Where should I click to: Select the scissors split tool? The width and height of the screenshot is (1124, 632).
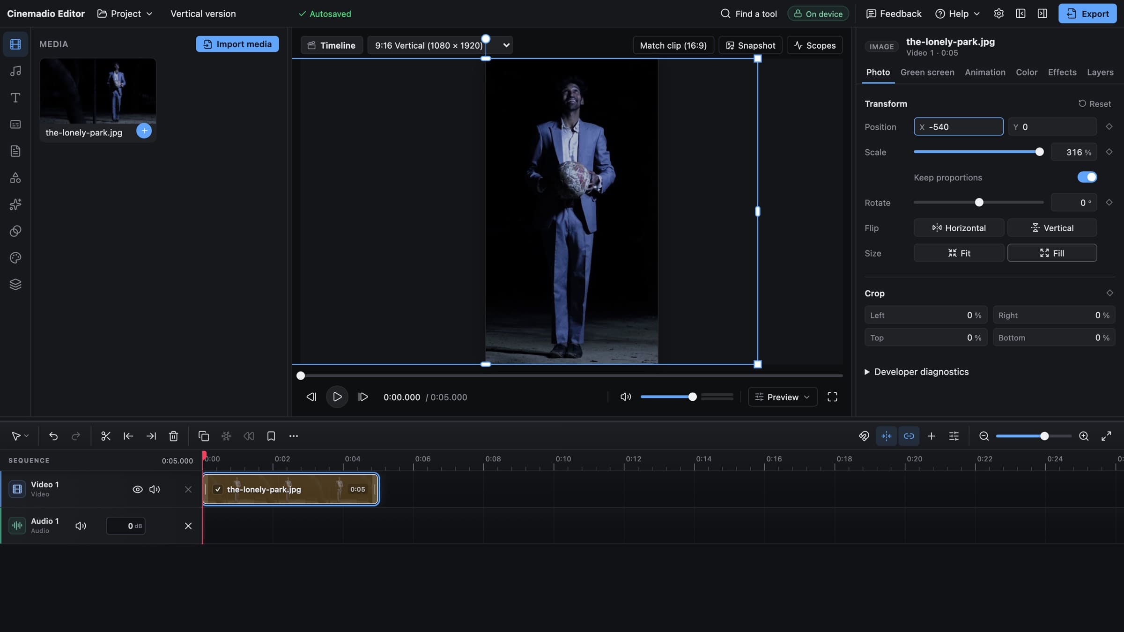click(105, 436)
